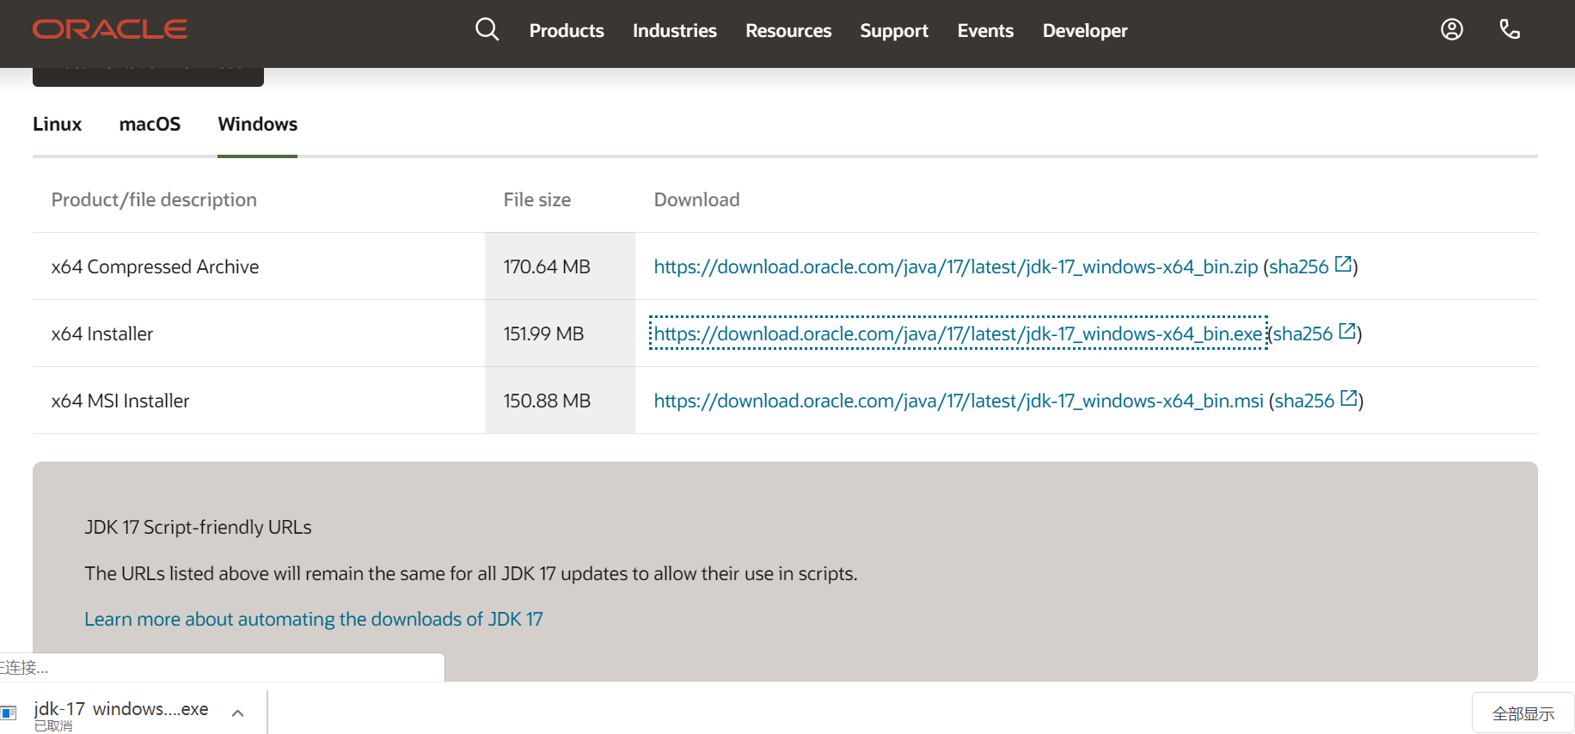Click the Oracle logo
Image resolution: width=1575 pixels, height=734 pixels.
[110, 29]
